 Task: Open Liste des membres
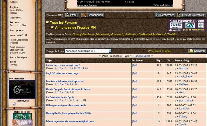click(x=191, y=15)
